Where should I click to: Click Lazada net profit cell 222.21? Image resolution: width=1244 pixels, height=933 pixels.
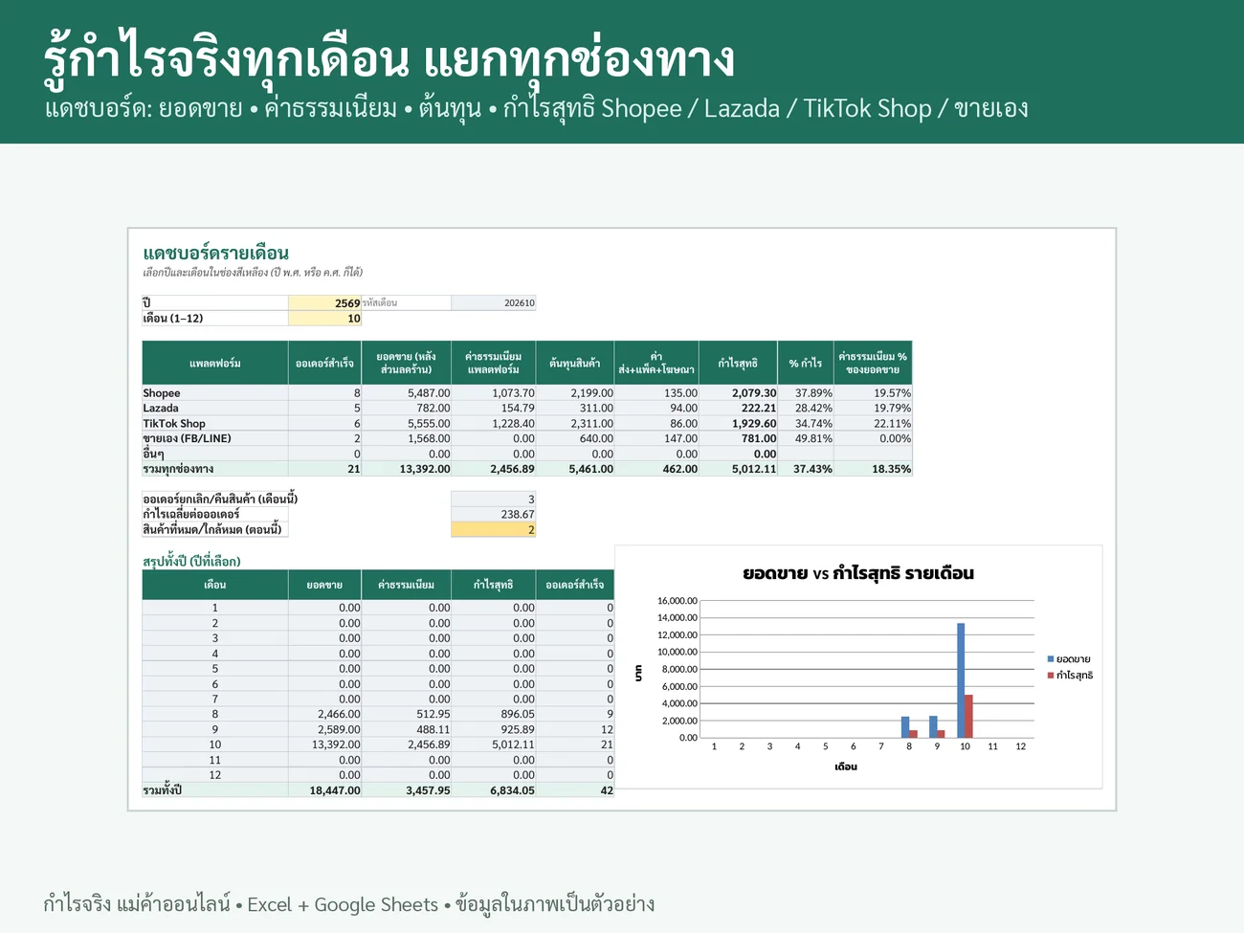point(738,409)
